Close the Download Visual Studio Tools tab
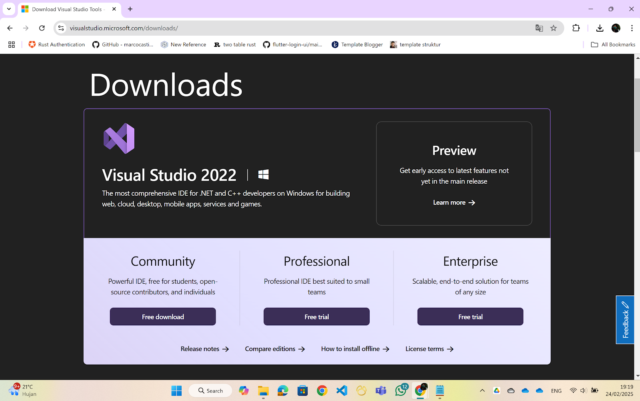 114,9
